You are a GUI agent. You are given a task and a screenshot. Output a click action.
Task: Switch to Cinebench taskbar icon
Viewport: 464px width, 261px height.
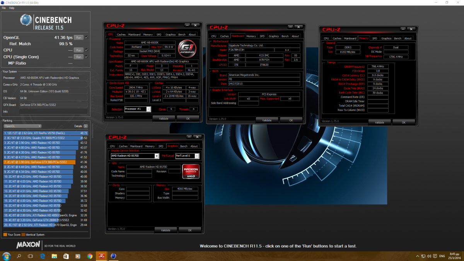pyautogui.click(x=114, y=256)
